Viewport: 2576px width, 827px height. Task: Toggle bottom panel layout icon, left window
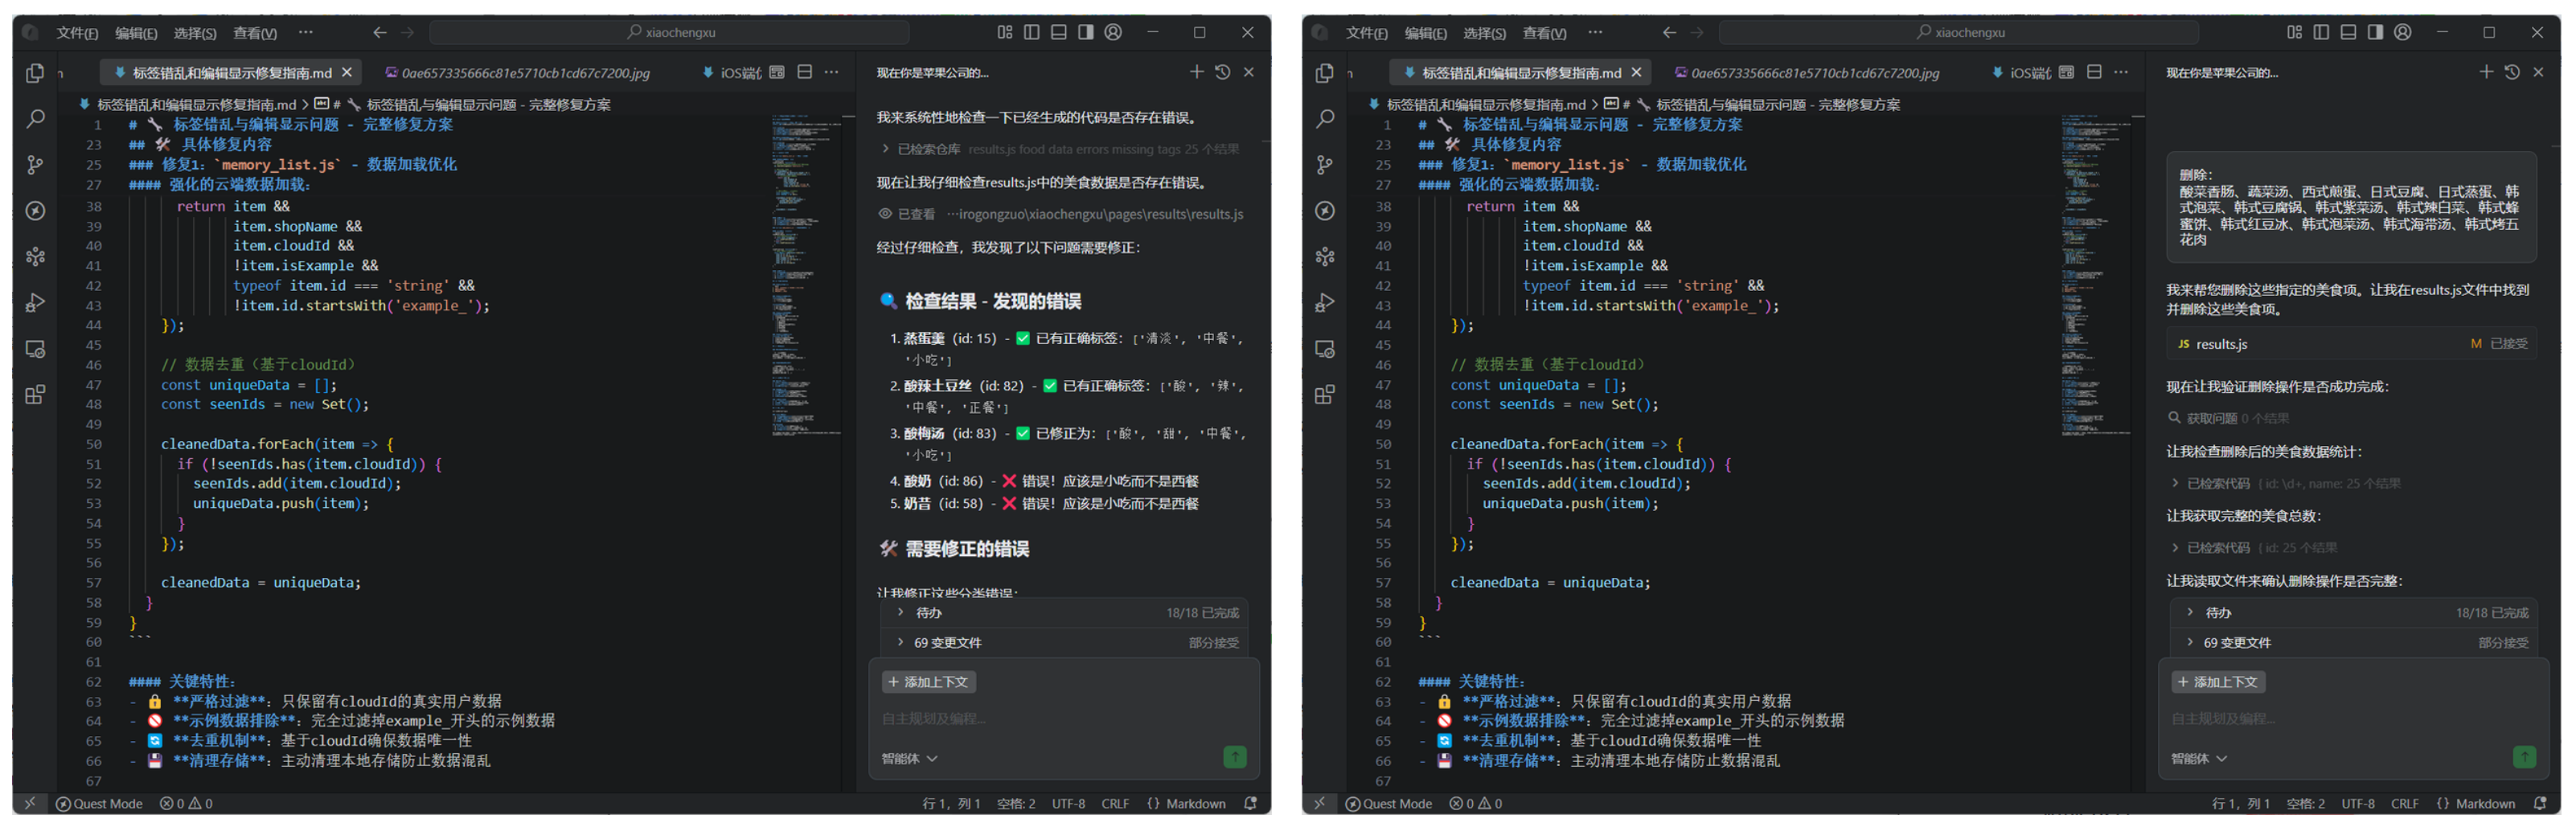1059,33
